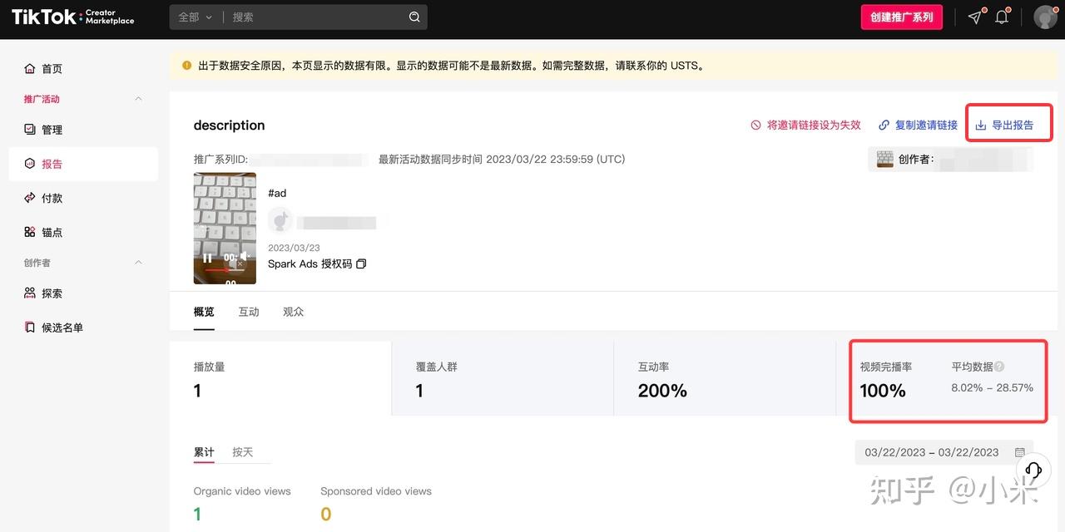1065x532 pixels.
Task: Mute the video preview sound
Action: click(x=244, y=256)
